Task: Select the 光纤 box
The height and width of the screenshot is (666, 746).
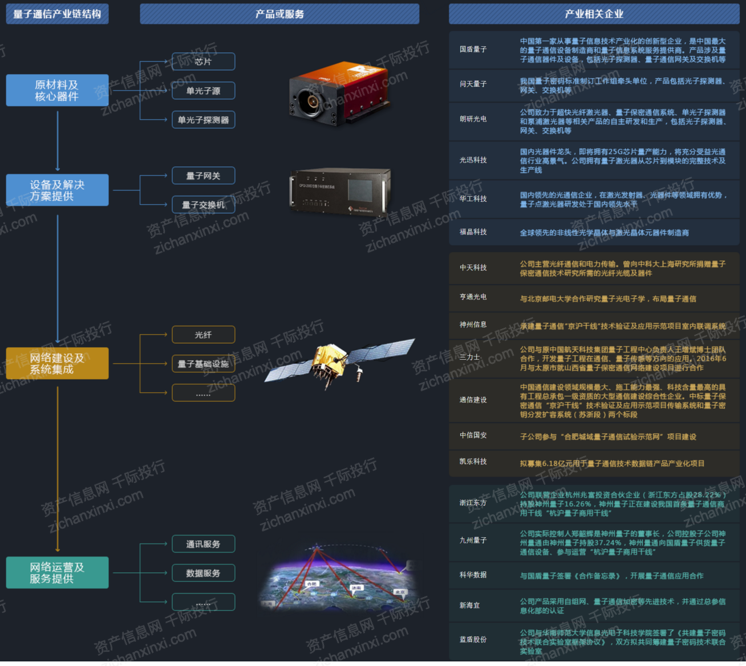Action: pyautogui.click(x=203, y=335)
